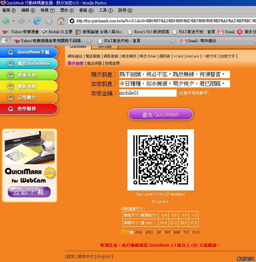Viewport: 256px width, 262px height.
Task: Open the 工具 (T) menu
Action: [106, 10]
